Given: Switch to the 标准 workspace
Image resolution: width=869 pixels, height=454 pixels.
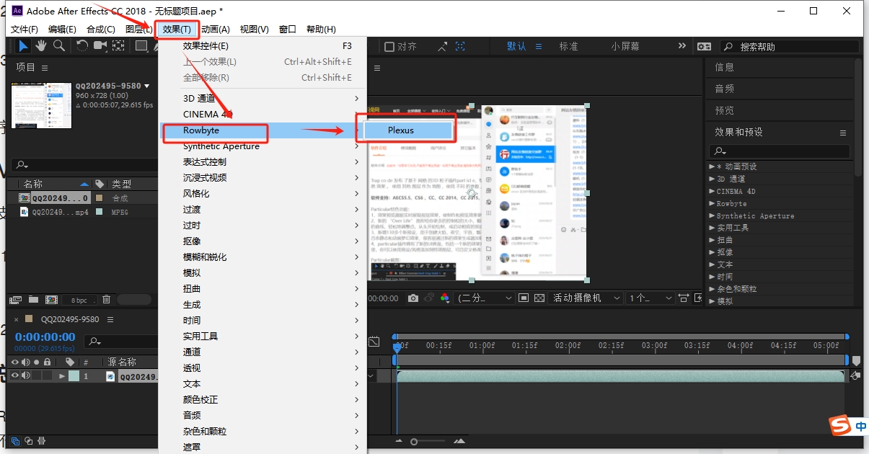Looking at the screenshot, I should (568, 46).
